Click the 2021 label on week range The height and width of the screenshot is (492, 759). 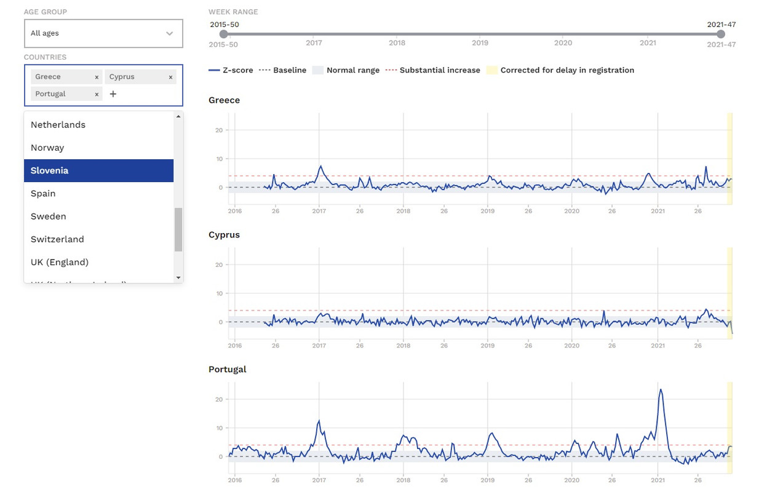pos(647,43)
